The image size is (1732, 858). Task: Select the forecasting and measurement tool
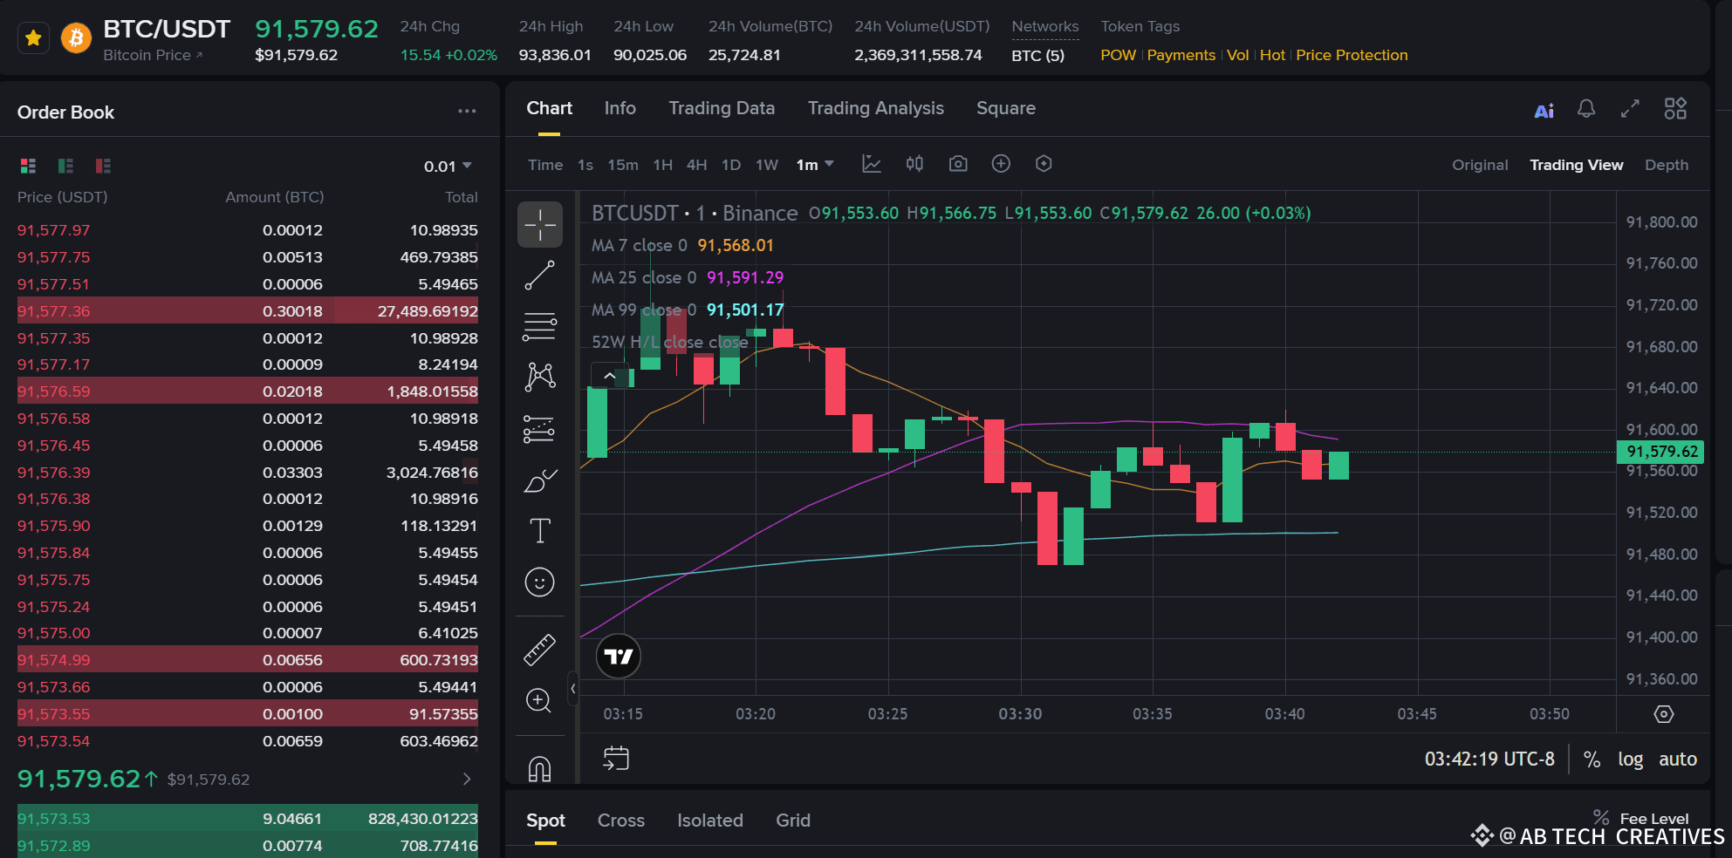[540, 428]
